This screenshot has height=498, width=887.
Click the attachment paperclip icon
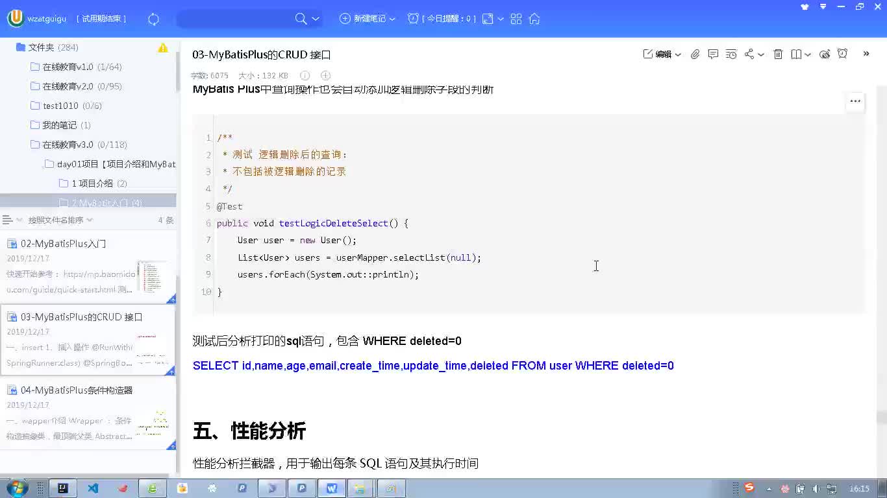[695, 54]
